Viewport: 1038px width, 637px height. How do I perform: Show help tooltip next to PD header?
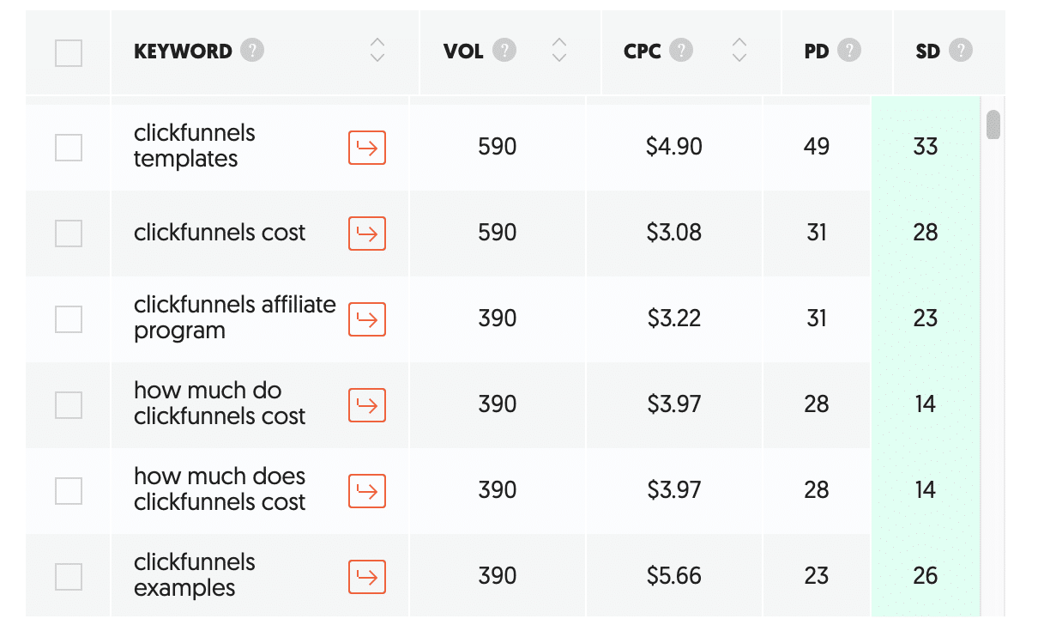(x=848, y=51)
